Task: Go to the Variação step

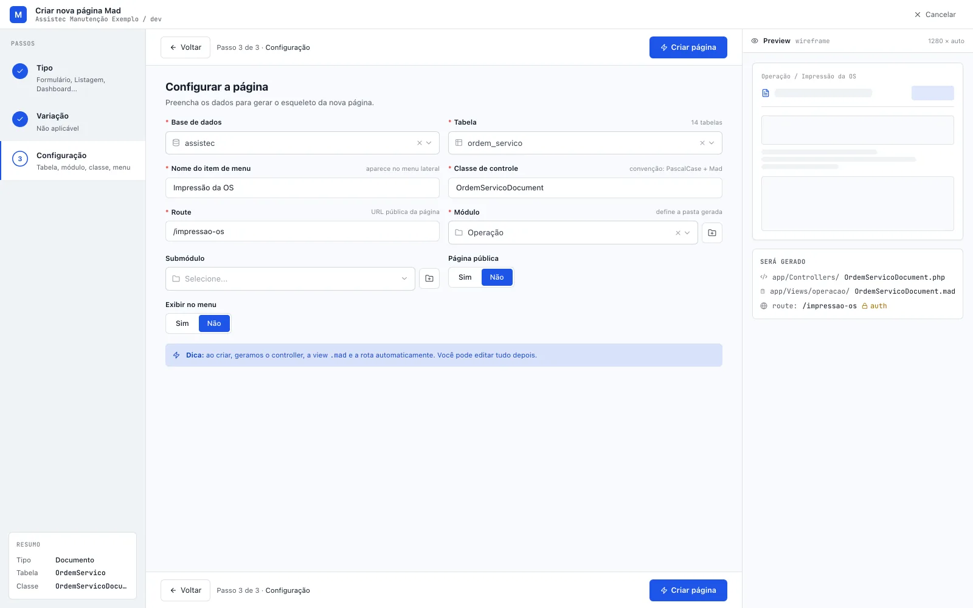Action: point(73,122)
